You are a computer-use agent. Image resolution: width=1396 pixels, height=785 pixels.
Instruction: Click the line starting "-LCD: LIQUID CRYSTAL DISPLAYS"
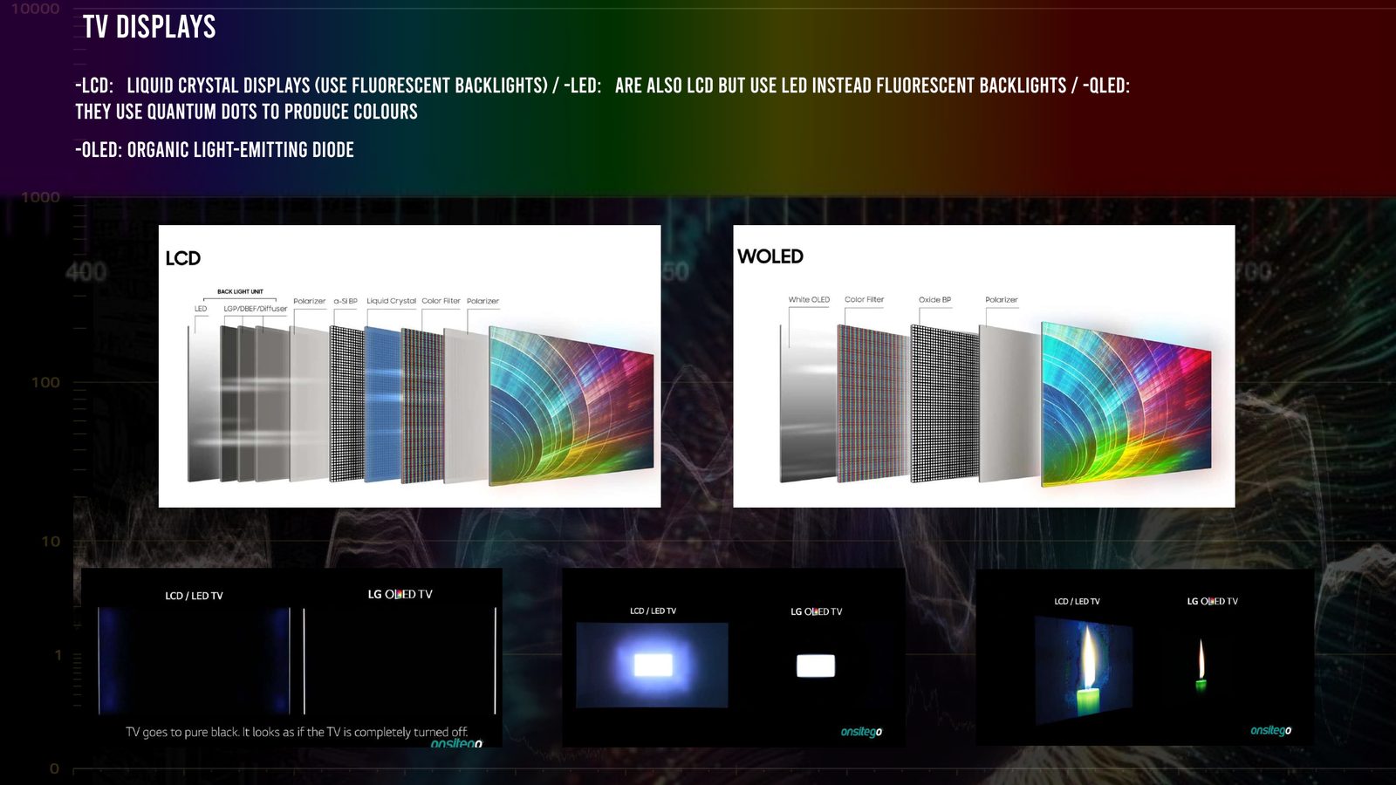click(x=602, y=85)
